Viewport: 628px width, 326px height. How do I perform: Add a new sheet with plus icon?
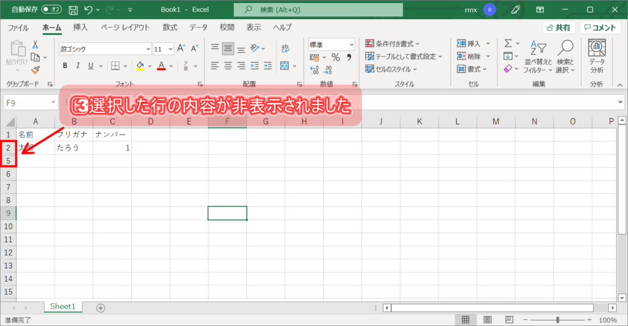tap(101, 308)
